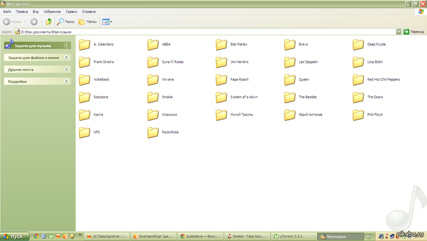This screenshot has height=241, width=427.
Task: Select the Bravo folder
Action: (296, 45)
